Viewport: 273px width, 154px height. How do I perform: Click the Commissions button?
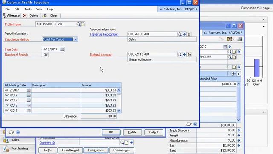click(122, 150)
